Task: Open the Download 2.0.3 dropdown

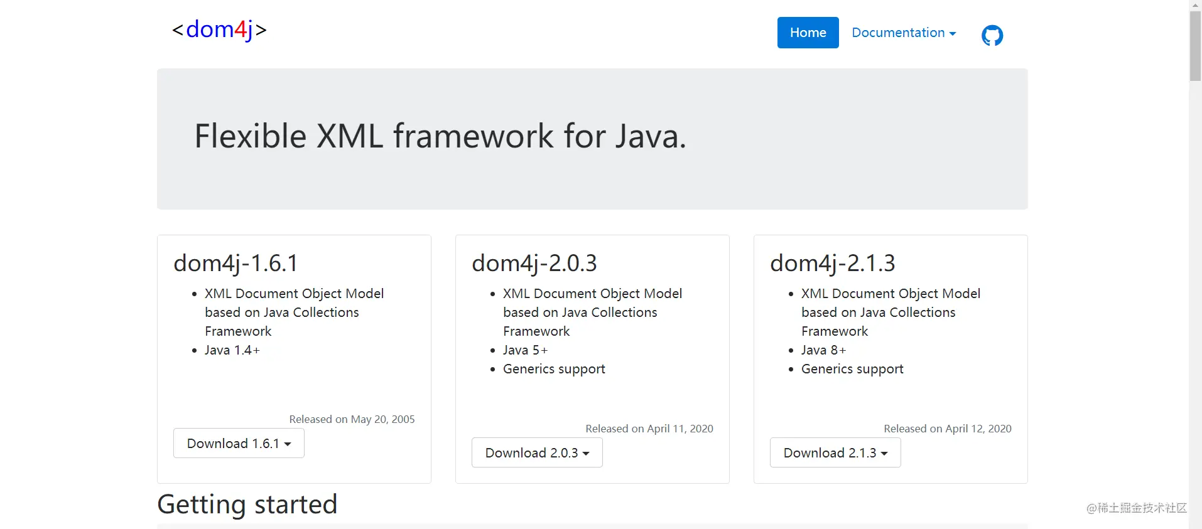Action: pos(537,452)
